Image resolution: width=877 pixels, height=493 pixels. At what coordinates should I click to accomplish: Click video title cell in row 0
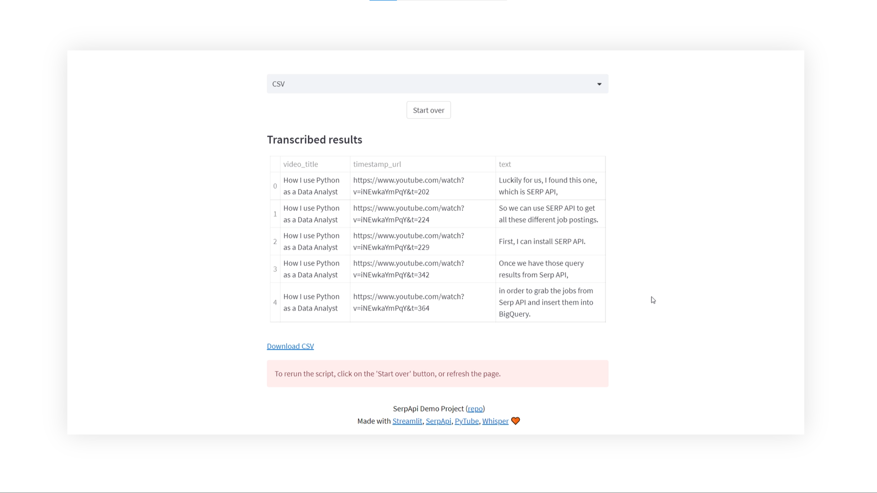coord(315,186)
